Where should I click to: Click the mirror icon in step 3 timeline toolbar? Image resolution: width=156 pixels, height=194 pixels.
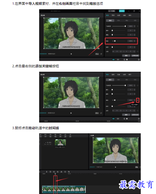pyautogui.click(x=61, y=172)
